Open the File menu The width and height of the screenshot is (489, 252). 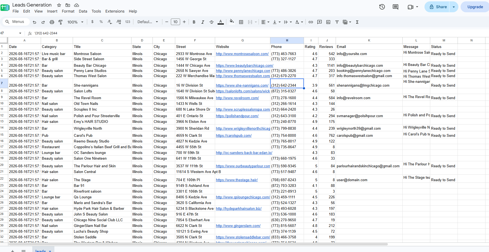[x=16, y=11]
